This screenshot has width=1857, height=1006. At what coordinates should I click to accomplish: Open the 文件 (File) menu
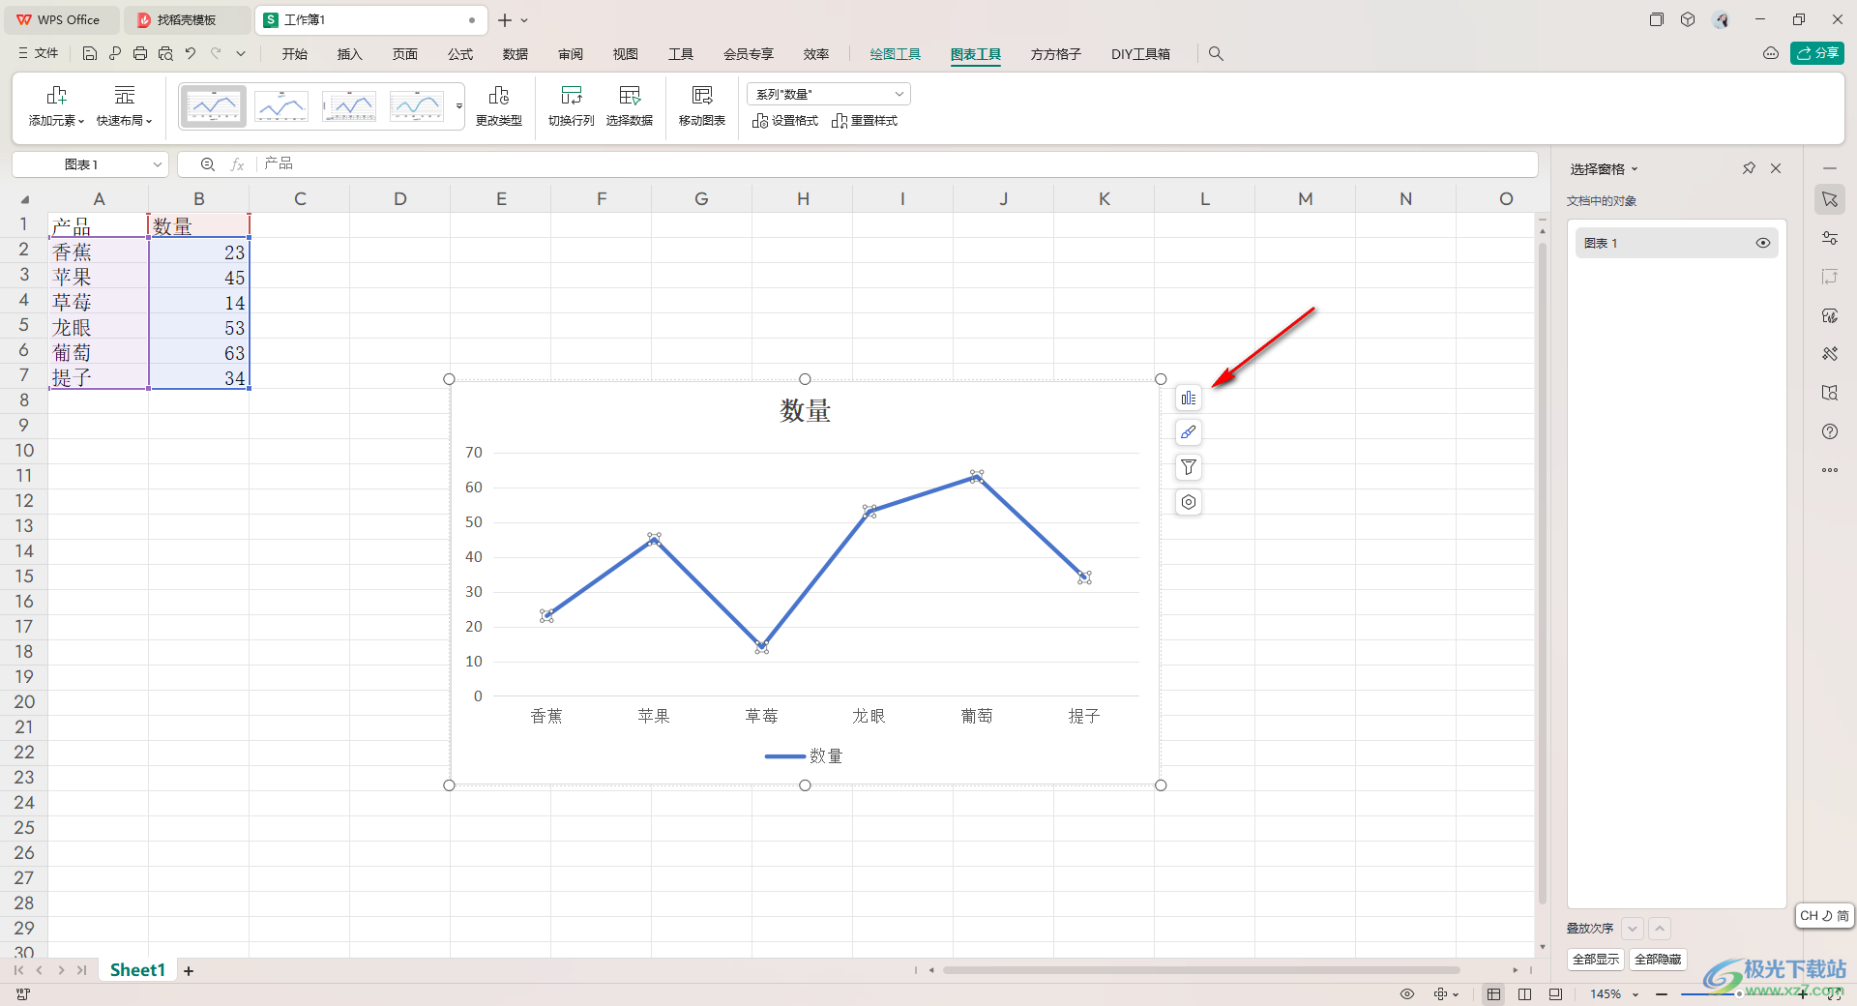pos(39,53)
